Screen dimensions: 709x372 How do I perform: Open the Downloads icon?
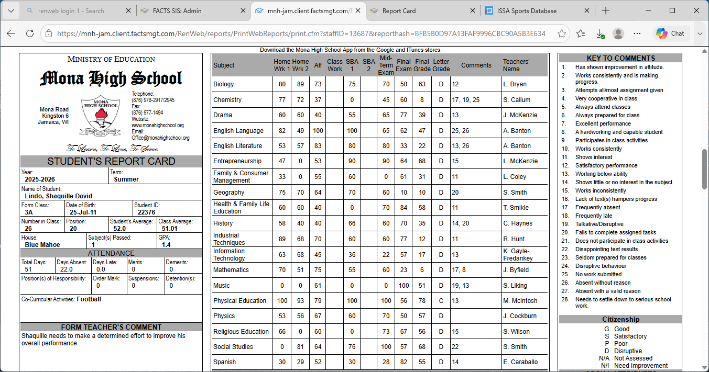tap(599, 33)
